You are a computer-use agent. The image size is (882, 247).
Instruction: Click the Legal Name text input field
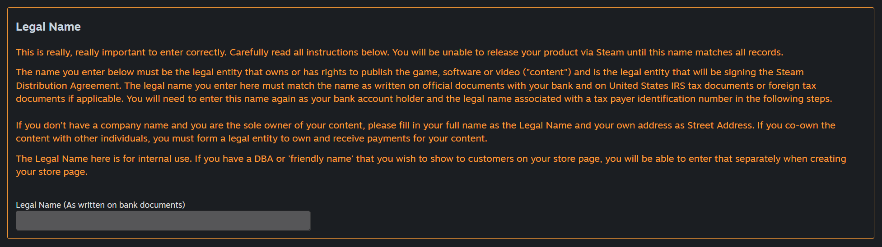(163, 220)
